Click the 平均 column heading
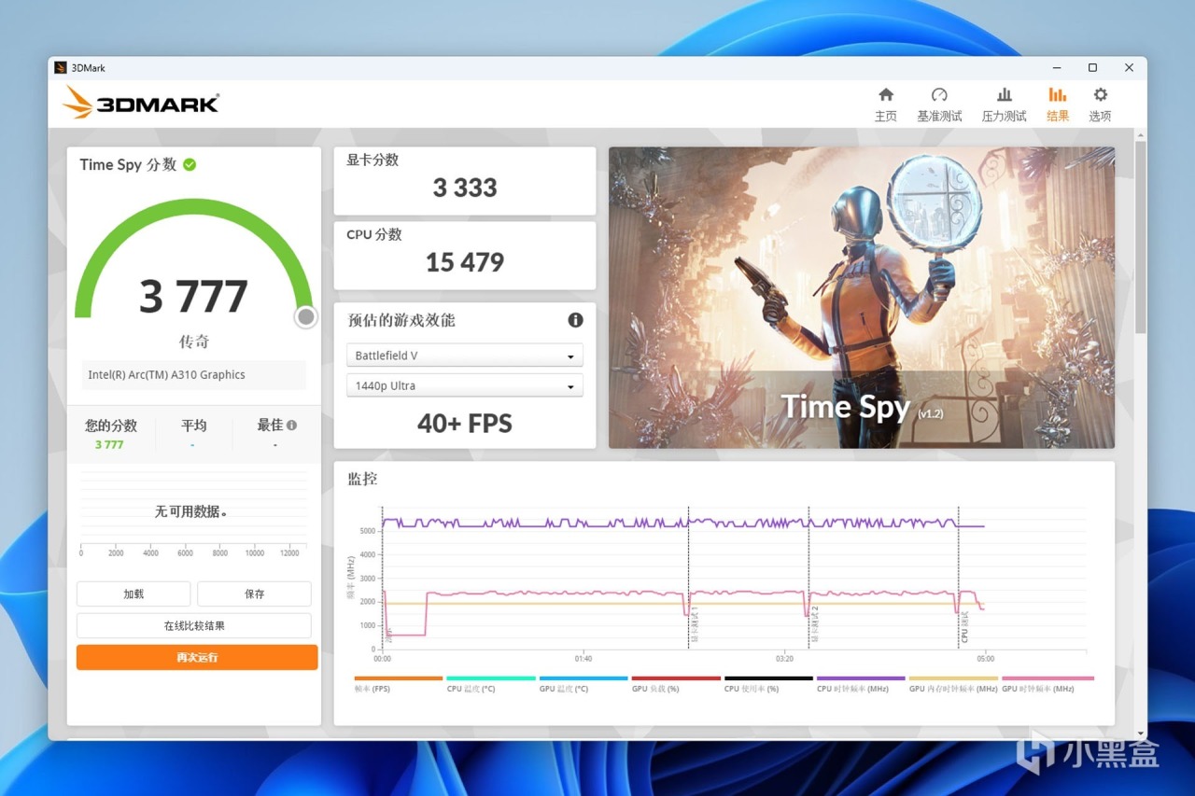 click(x=194, y=426)
